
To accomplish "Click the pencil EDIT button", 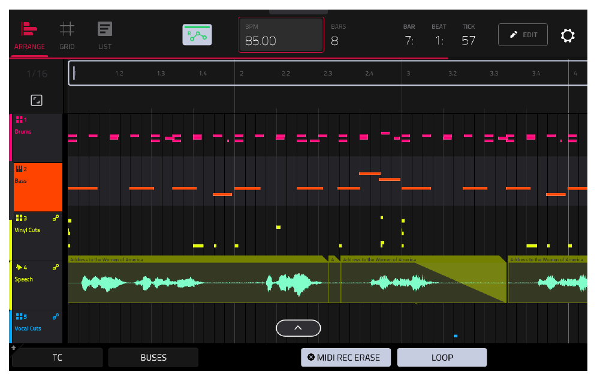I will coord(523,35).
